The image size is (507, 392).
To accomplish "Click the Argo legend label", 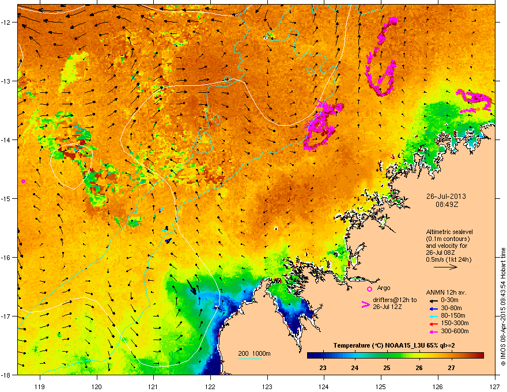I will tap(384, 288).
